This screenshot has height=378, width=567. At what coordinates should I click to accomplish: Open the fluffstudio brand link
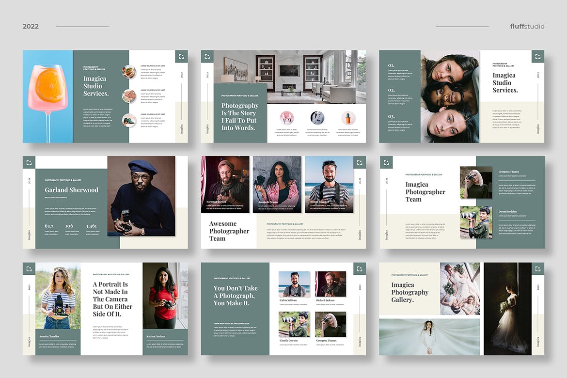[x=527, y=26]
